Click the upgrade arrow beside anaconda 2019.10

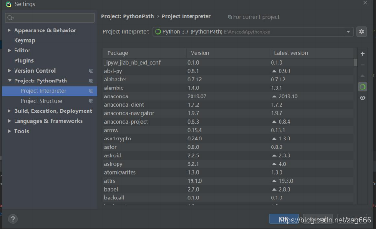point(274,96)
